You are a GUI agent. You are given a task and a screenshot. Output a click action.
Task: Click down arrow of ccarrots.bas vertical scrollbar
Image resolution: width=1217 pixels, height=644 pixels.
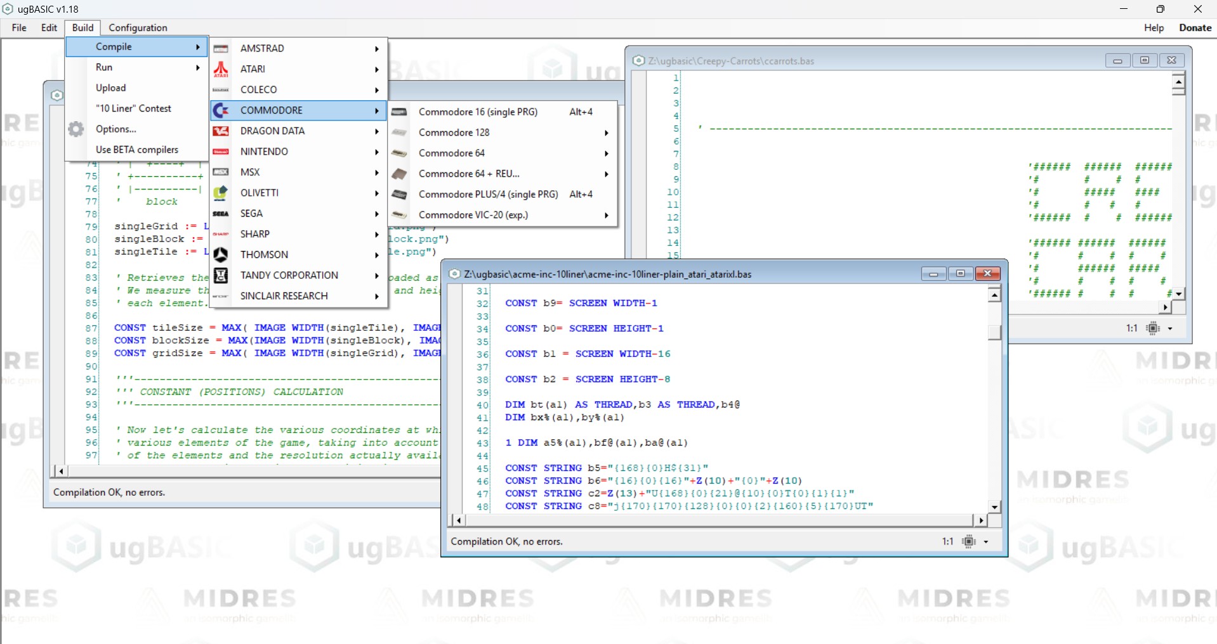1178,293
